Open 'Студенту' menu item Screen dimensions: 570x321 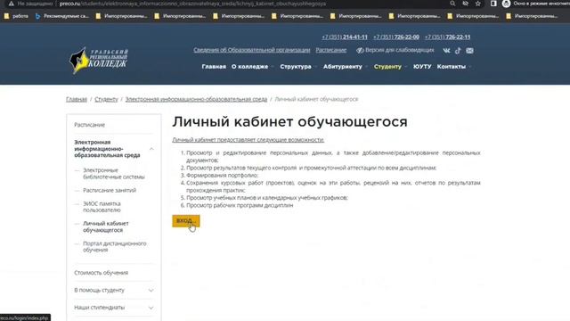click(387, 67)
